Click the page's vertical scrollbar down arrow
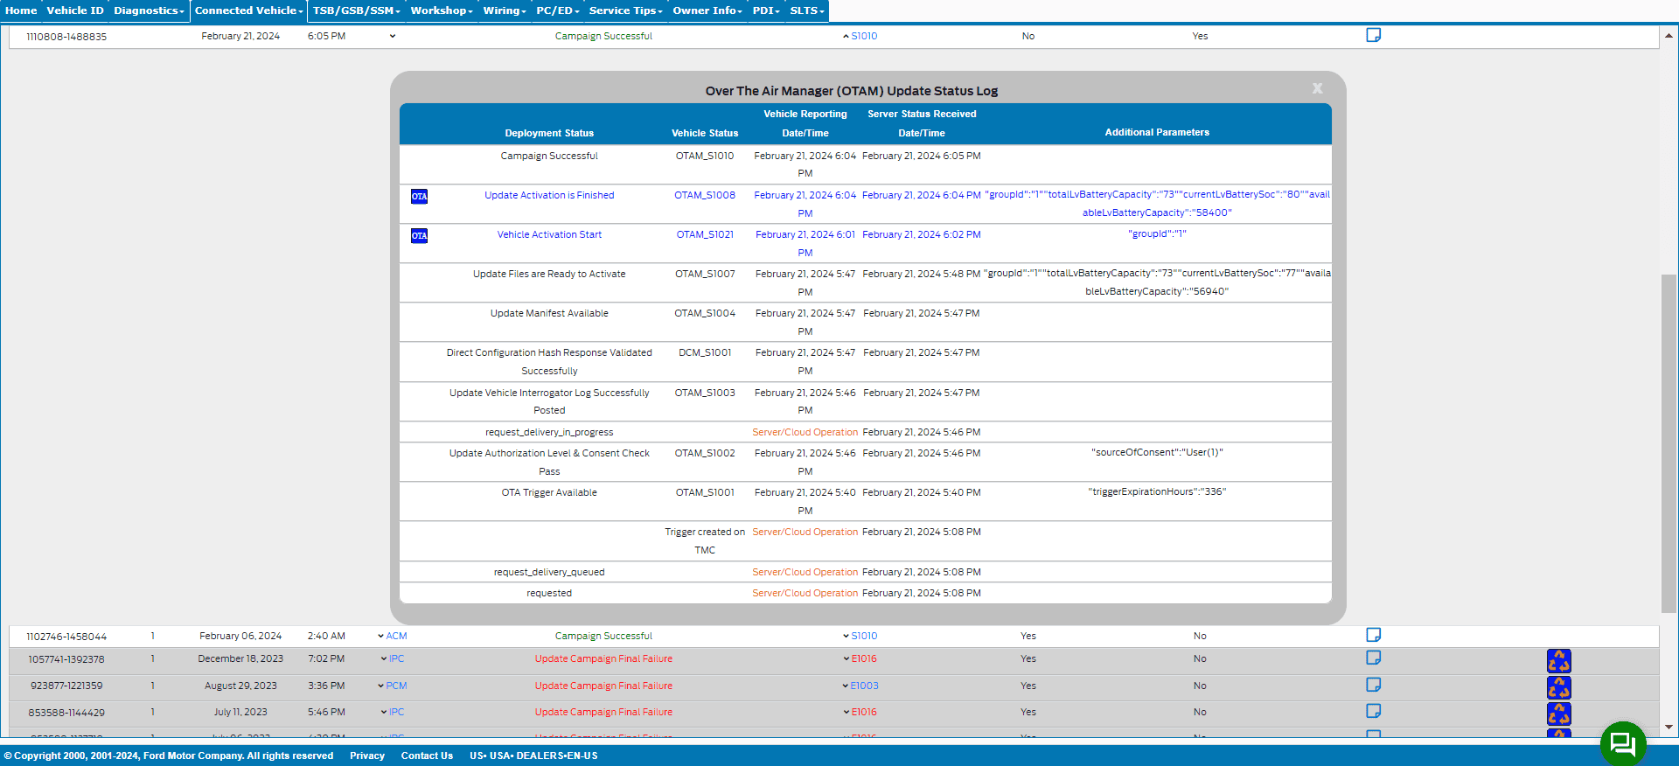Image resolution: width=1679 pixels, height=766 pixels. pos(1669,727)
